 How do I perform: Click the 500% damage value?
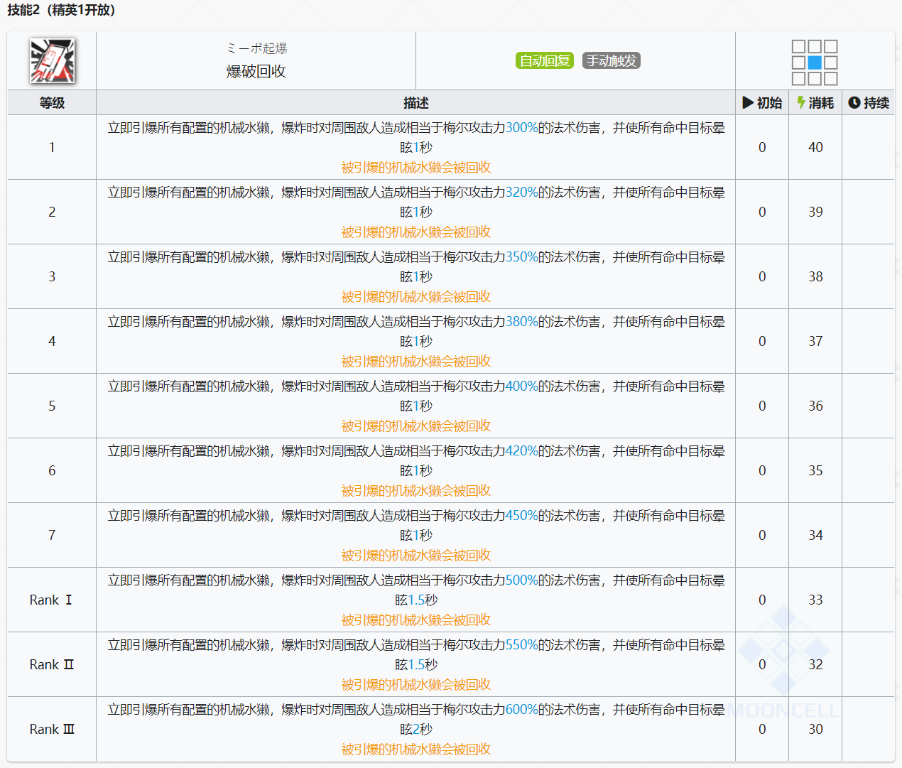pos(522,580)
